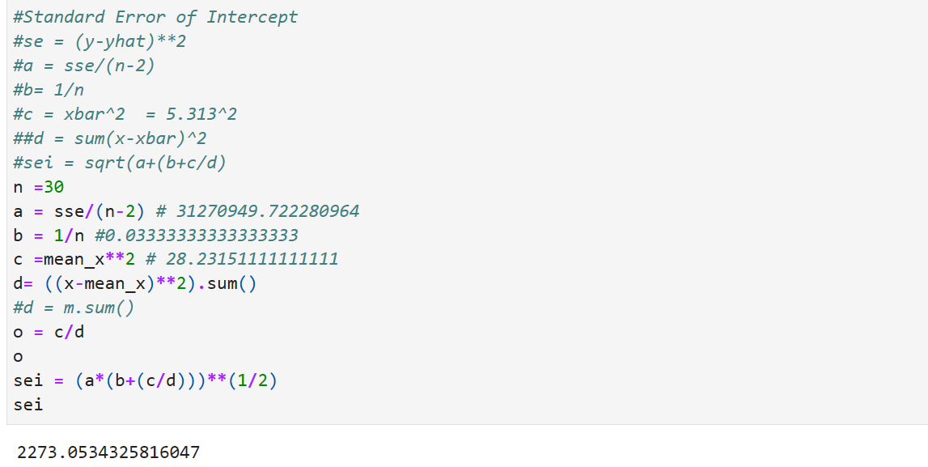Click the '#d = m.sum()' comment
Image resolution: width=928 pixels, height=467 pixels.
click(74, 308)
